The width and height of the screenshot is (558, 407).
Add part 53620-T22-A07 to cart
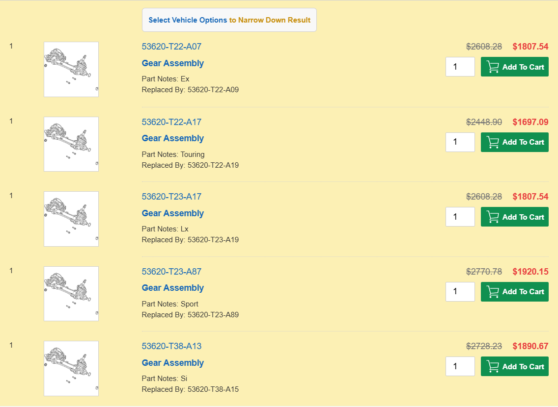[514, 67]
